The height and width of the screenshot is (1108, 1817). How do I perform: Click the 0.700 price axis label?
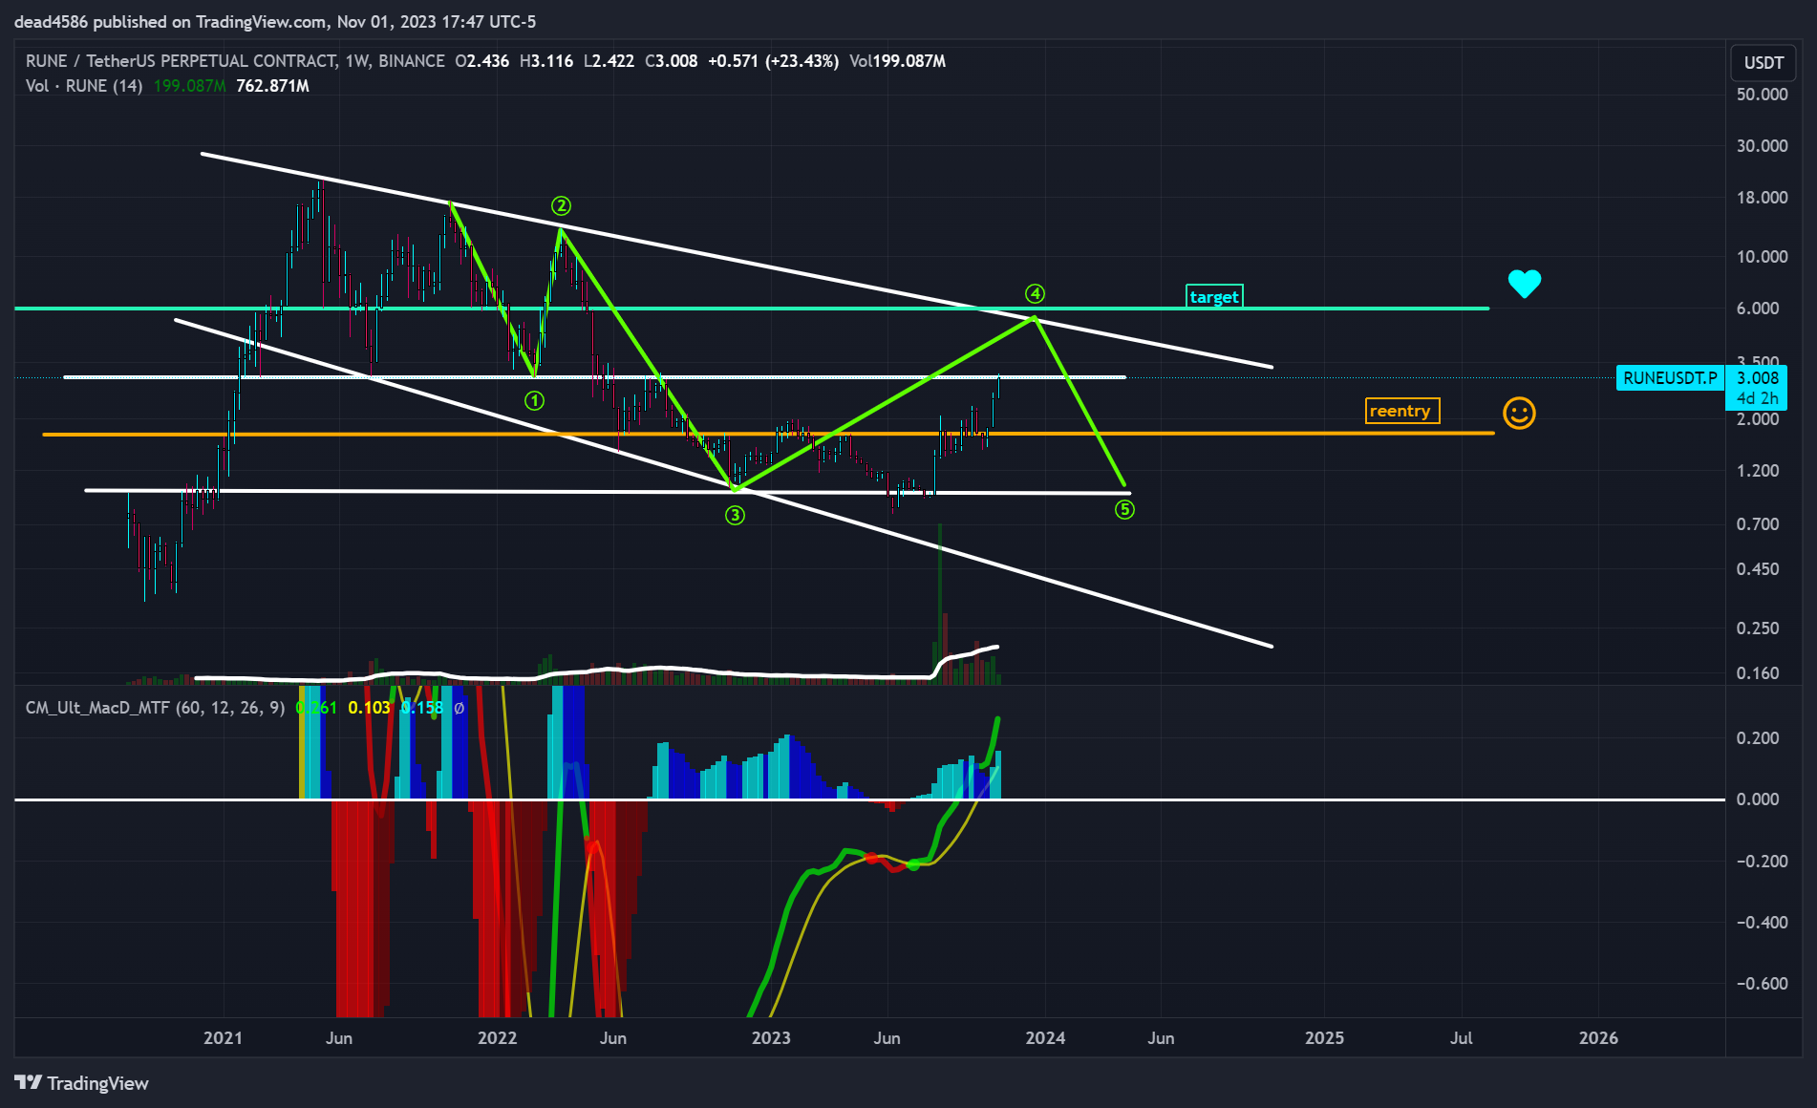tap(1758, 524)
